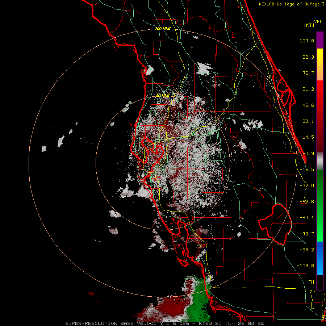Click the 100 NMI range ring label

[163, 29]
